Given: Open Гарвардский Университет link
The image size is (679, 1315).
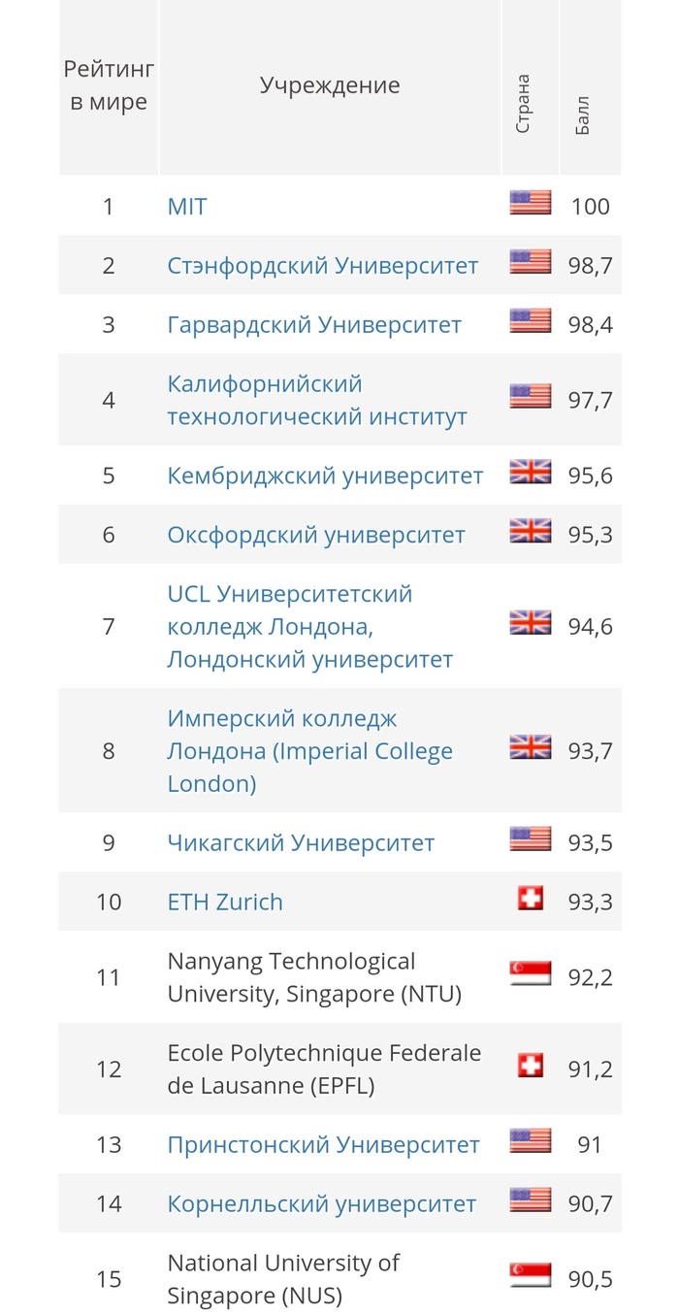Looking at the screenshot, I should (314, 324).
